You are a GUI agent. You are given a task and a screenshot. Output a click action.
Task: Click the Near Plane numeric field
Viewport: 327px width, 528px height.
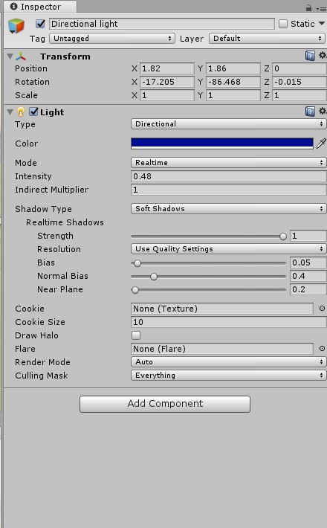308,289
